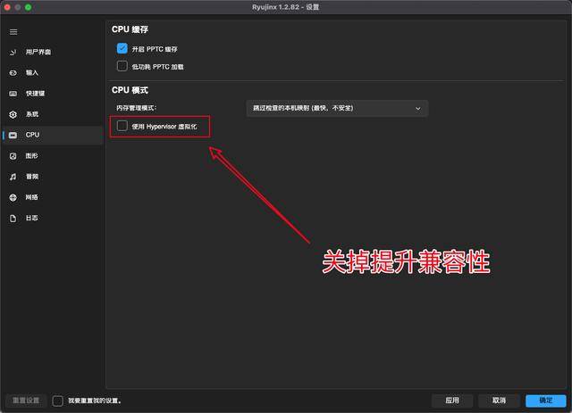The width and height of the screenshot is (572, 413).
Task: Click the 快捷键 keyboard icon
Action: point(13,94)
